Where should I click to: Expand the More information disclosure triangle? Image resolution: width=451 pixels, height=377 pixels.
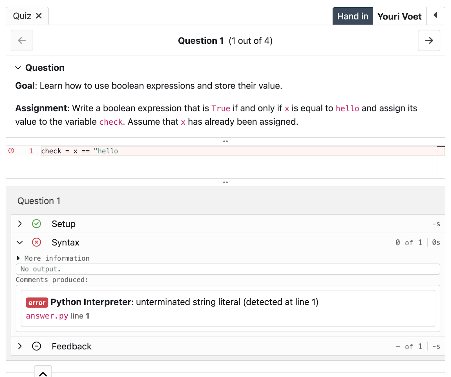coord(18,258)
